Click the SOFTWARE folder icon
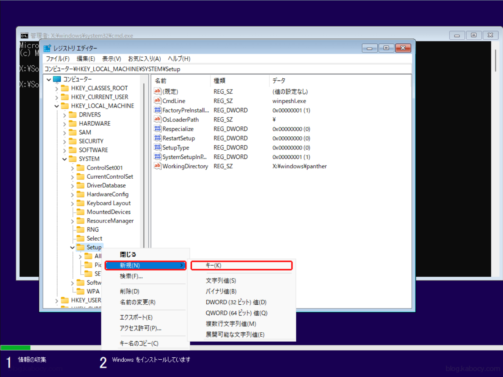 point(73,150)
